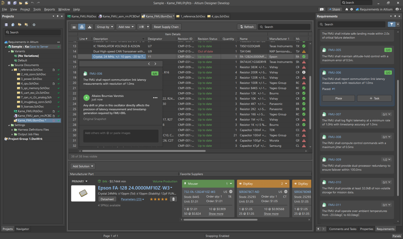Click the five-star part rating
Screen dimensions: 403x239
point(158,199)
